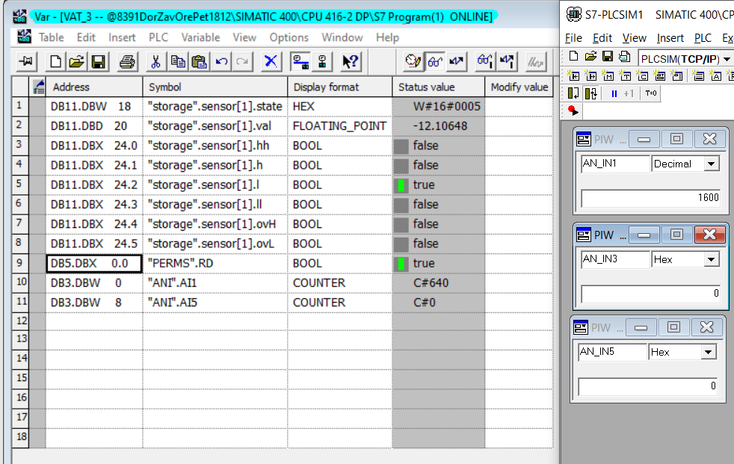Activate the context help arrow
734x464 pixels.
(x=350, y=62)
